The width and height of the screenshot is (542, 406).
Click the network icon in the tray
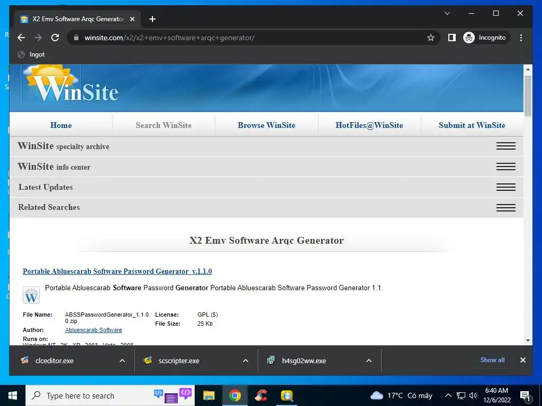click(461, 395)
